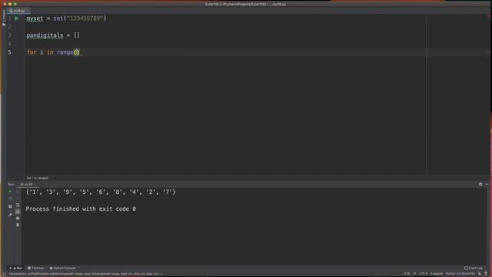Click the 'range' function name on line 5

pos(65,52)
